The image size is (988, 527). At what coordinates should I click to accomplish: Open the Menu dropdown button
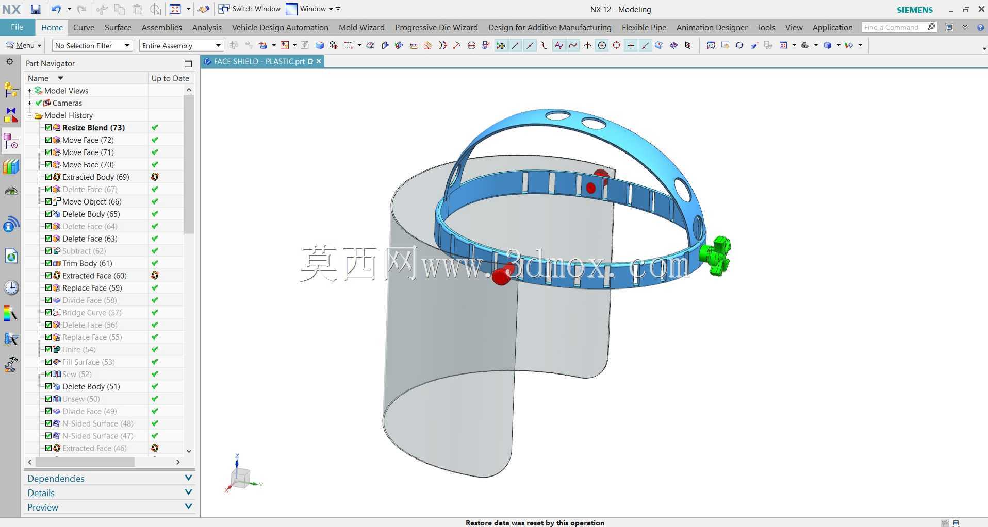(23, 45)
